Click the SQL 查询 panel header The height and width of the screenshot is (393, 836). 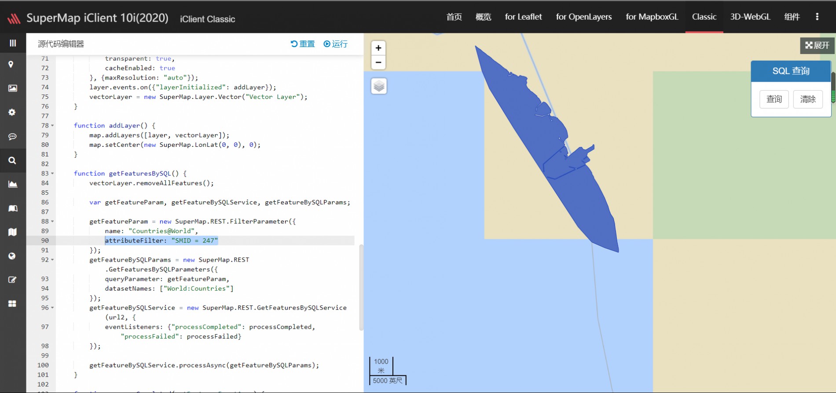[x=791, y=71]
